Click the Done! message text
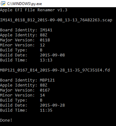 (6, 120)
